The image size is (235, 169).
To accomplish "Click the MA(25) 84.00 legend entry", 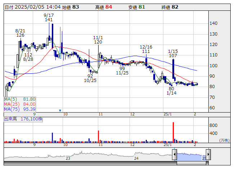I will [20, 104].
